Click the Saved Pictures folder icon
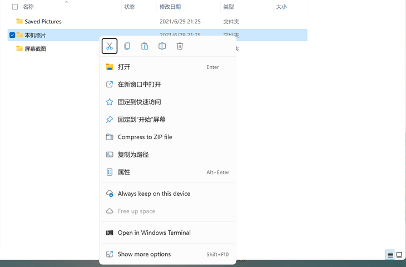Screen dimensions: 406x267 [x=19, y=21]
